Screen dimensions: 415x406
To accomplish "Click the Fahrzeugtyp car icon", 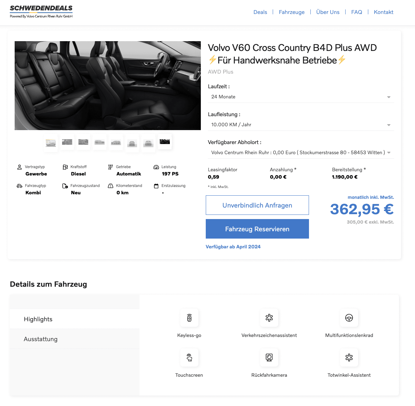I will 19,186.
